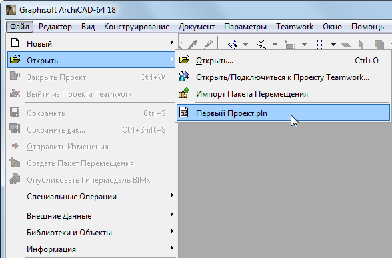
Task: Click the arrow next to Библиотеки и Объекты
Action: pos(172,231)
